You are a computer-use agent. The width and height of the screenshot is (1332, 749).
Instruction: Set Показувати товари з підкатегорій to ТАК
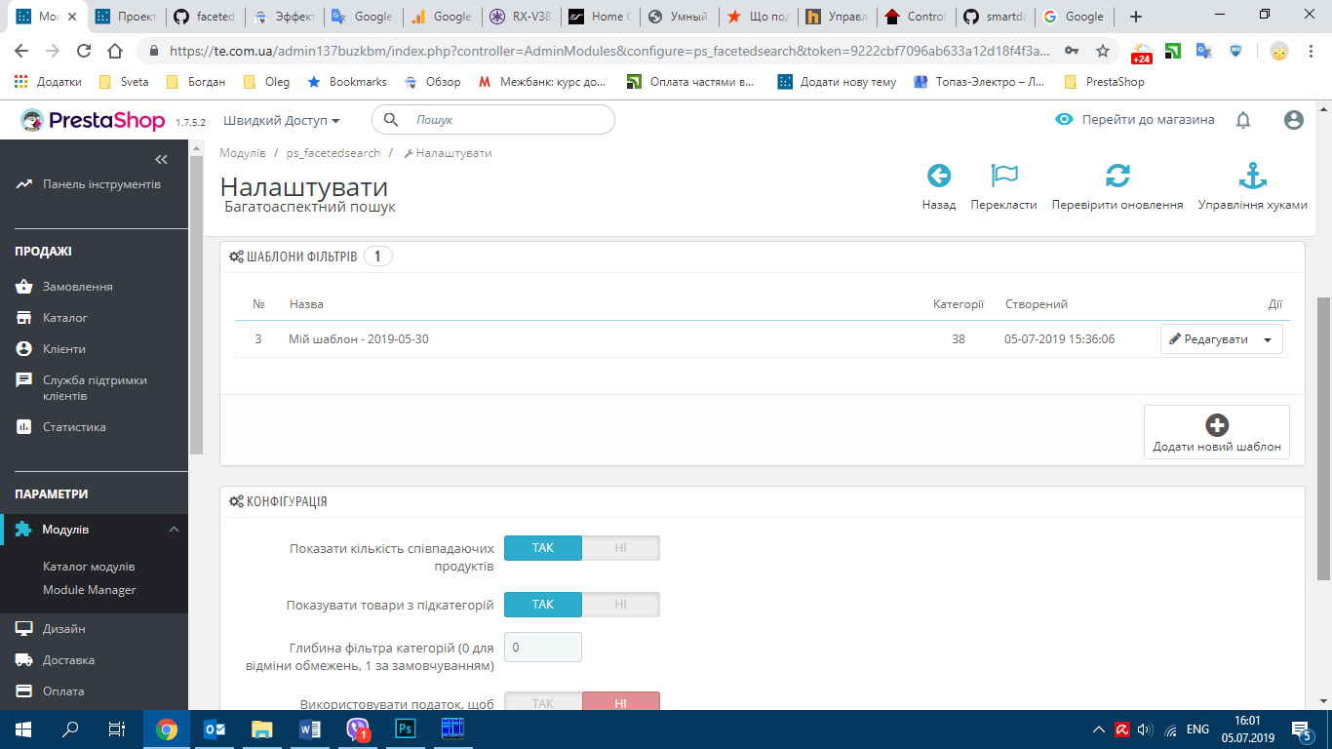click(x=543, y=605)
